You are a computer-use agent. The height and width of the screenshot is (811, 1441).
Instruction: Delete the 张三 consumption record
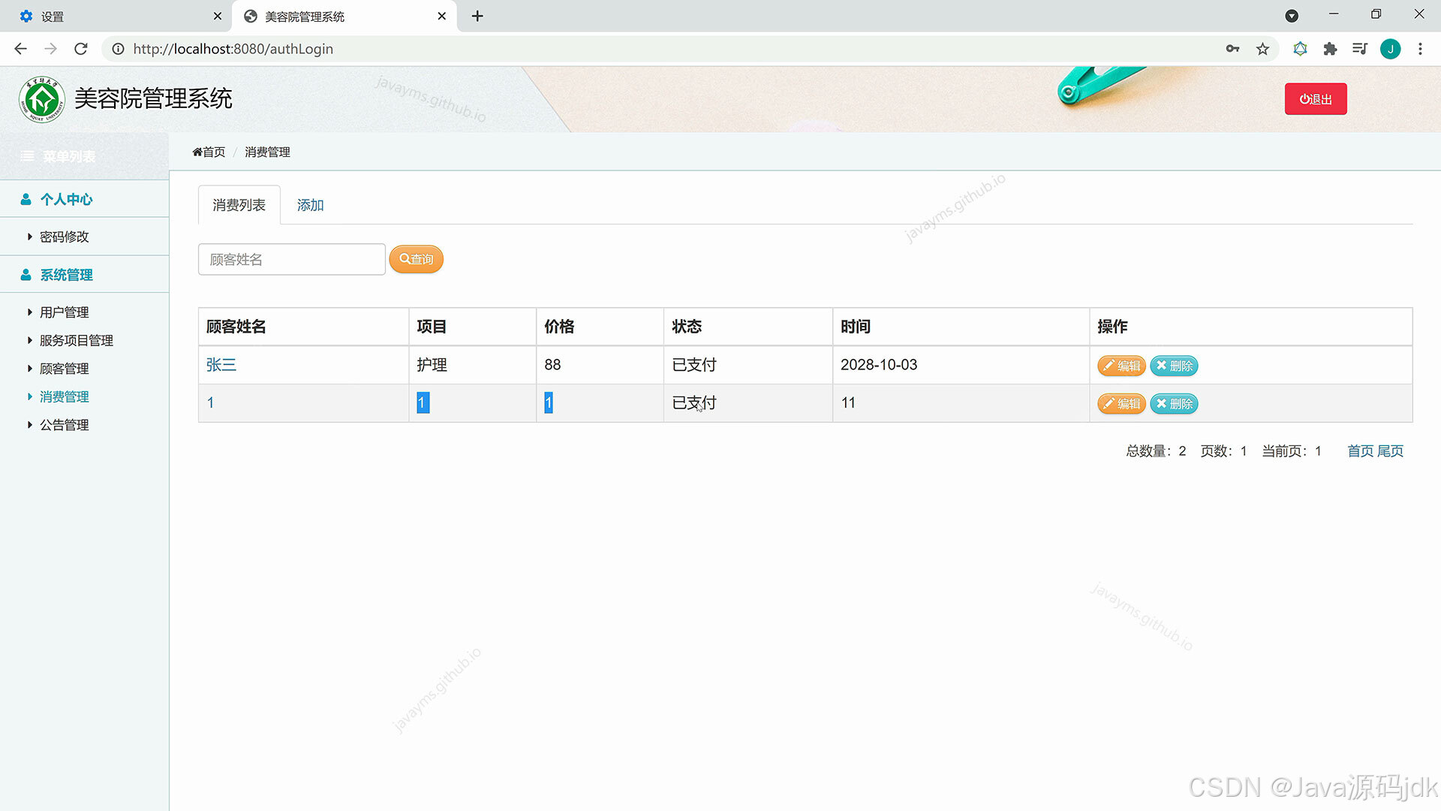point(1174,366)
